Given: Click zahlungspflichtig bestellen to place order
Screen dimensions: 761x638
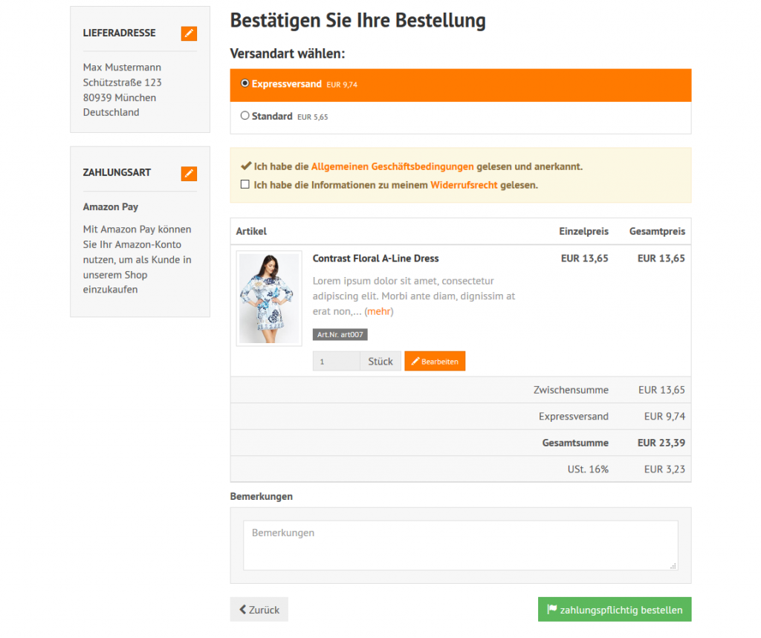Looking at the screenshot, I should point(615,610).
